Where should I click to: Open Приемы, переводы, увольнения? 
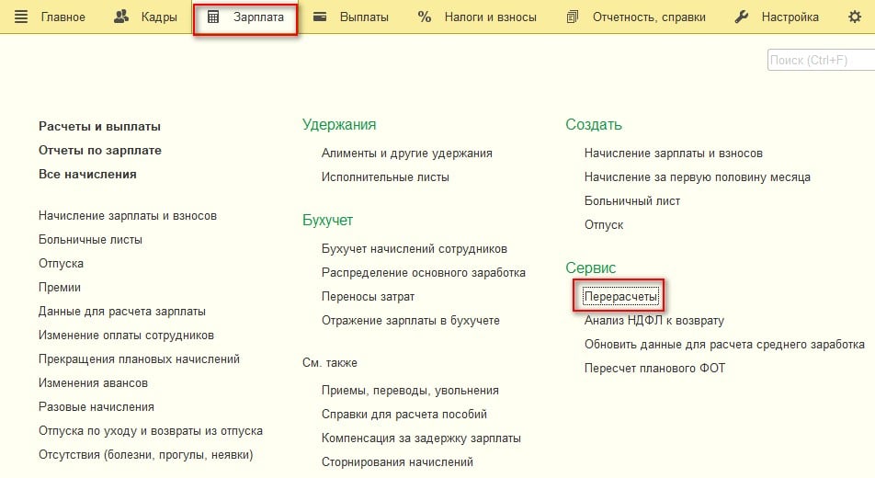coord(410,391)
